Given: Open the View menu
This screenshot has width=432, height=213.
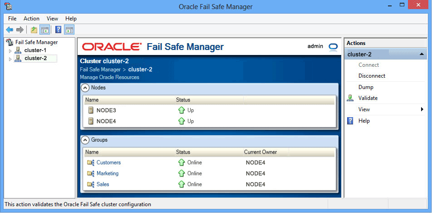Looking at the screenshot, I should coord(52,19).
